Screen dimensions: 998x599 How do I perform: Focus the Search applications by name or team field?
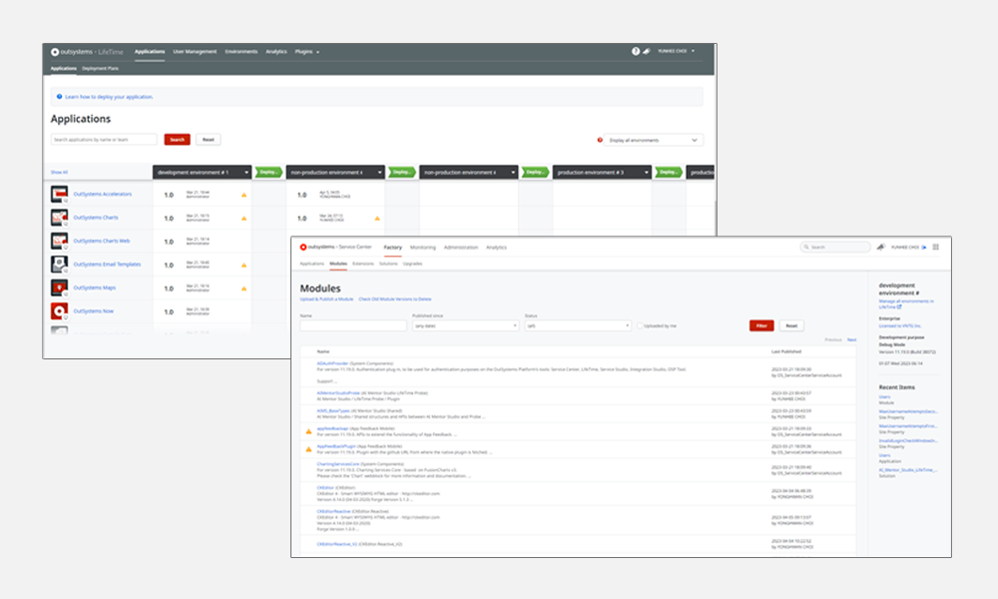click(x=104, y=140)
